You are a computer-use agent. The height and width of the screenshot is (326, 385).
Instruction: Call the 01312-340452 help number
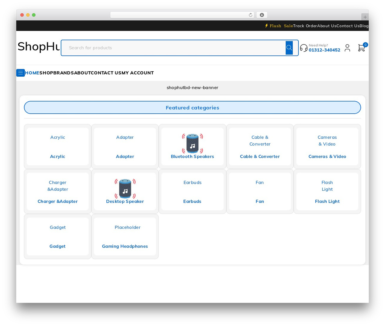(x=324, y=50)
